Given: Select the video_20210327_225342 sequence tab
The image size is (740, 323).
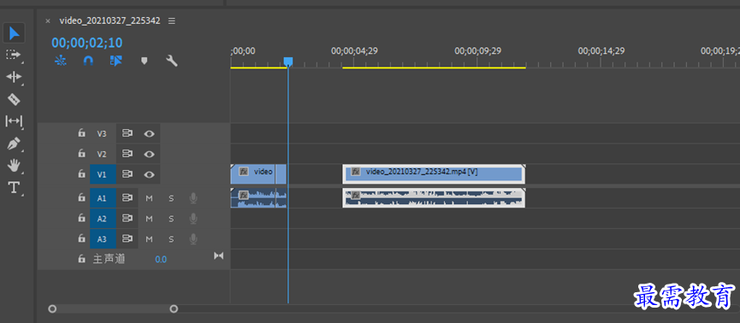Looking at the screenshot, I should pos(110,21).
